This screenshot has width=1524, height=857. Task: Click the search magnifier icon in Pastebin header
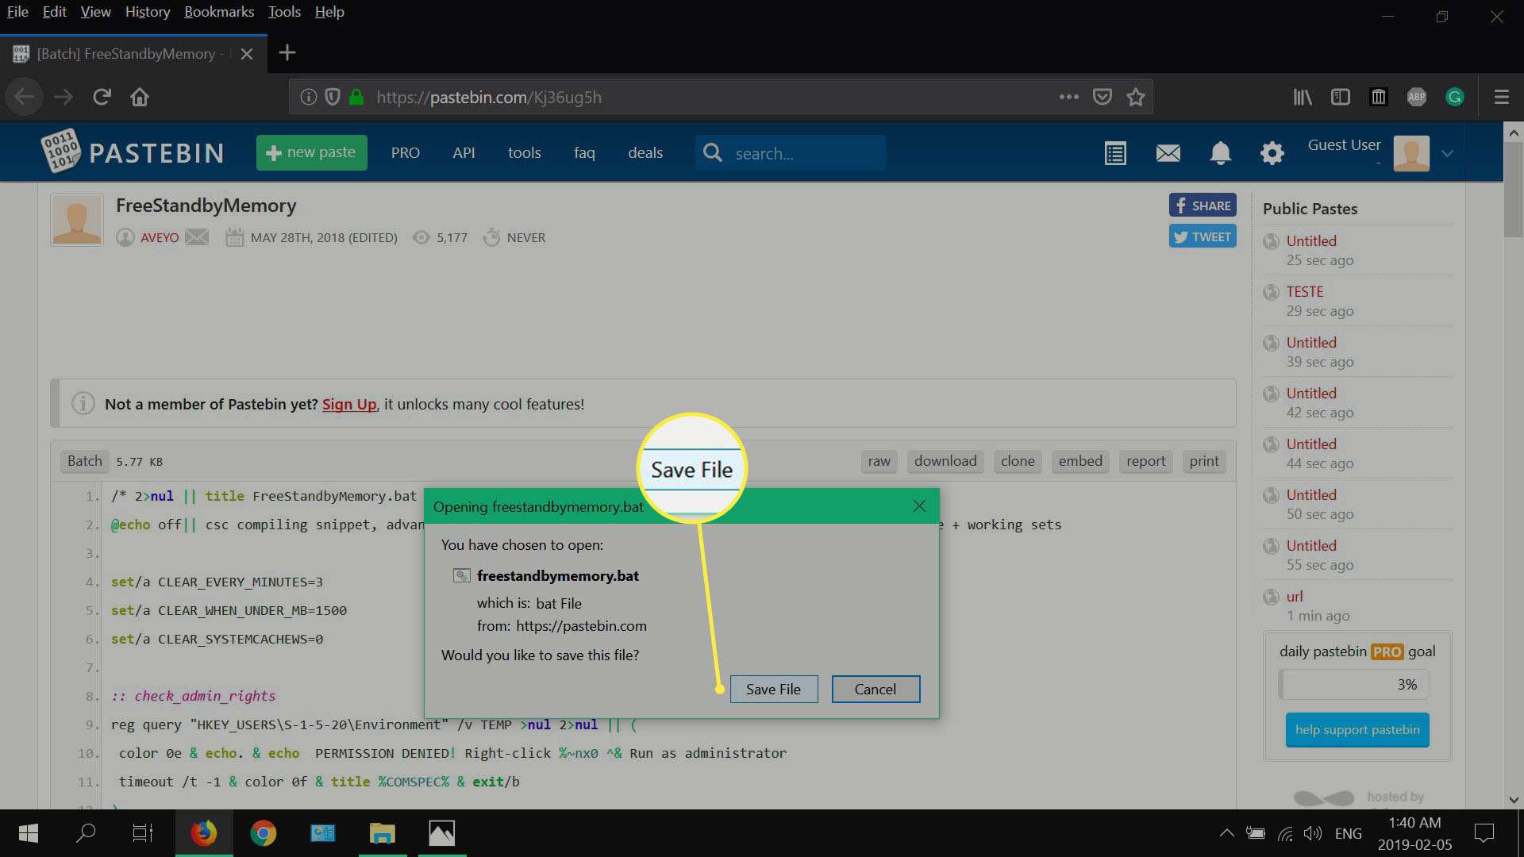[x=713, y=152]
